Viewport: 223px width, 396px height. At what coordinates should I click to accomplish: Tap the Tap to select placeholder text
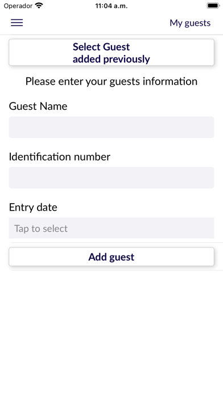pos(41,229)
